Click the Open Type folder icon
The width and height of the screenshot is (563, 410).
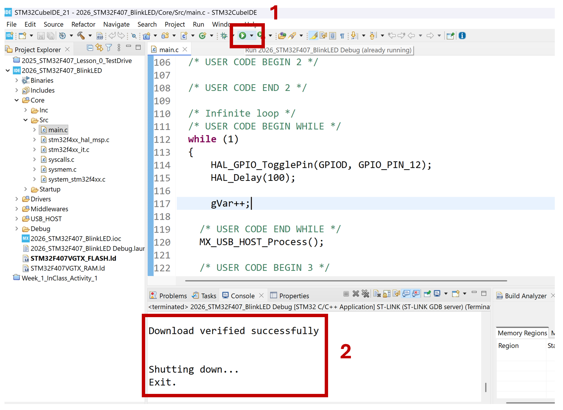coord(282,36)
